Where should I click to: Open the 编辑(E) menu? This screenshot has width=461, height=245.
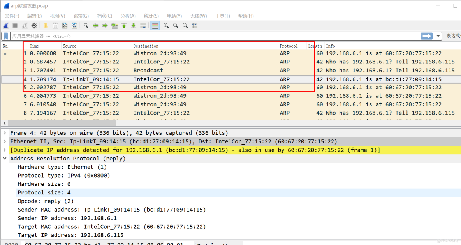click(34, 16)
